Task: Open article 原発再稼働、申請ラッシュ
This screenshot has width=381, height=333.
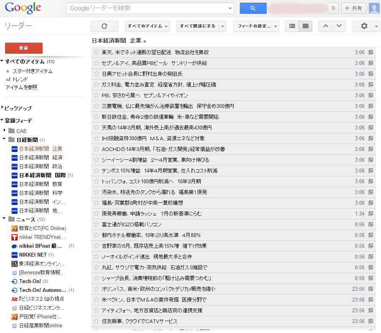Action: 152,214
